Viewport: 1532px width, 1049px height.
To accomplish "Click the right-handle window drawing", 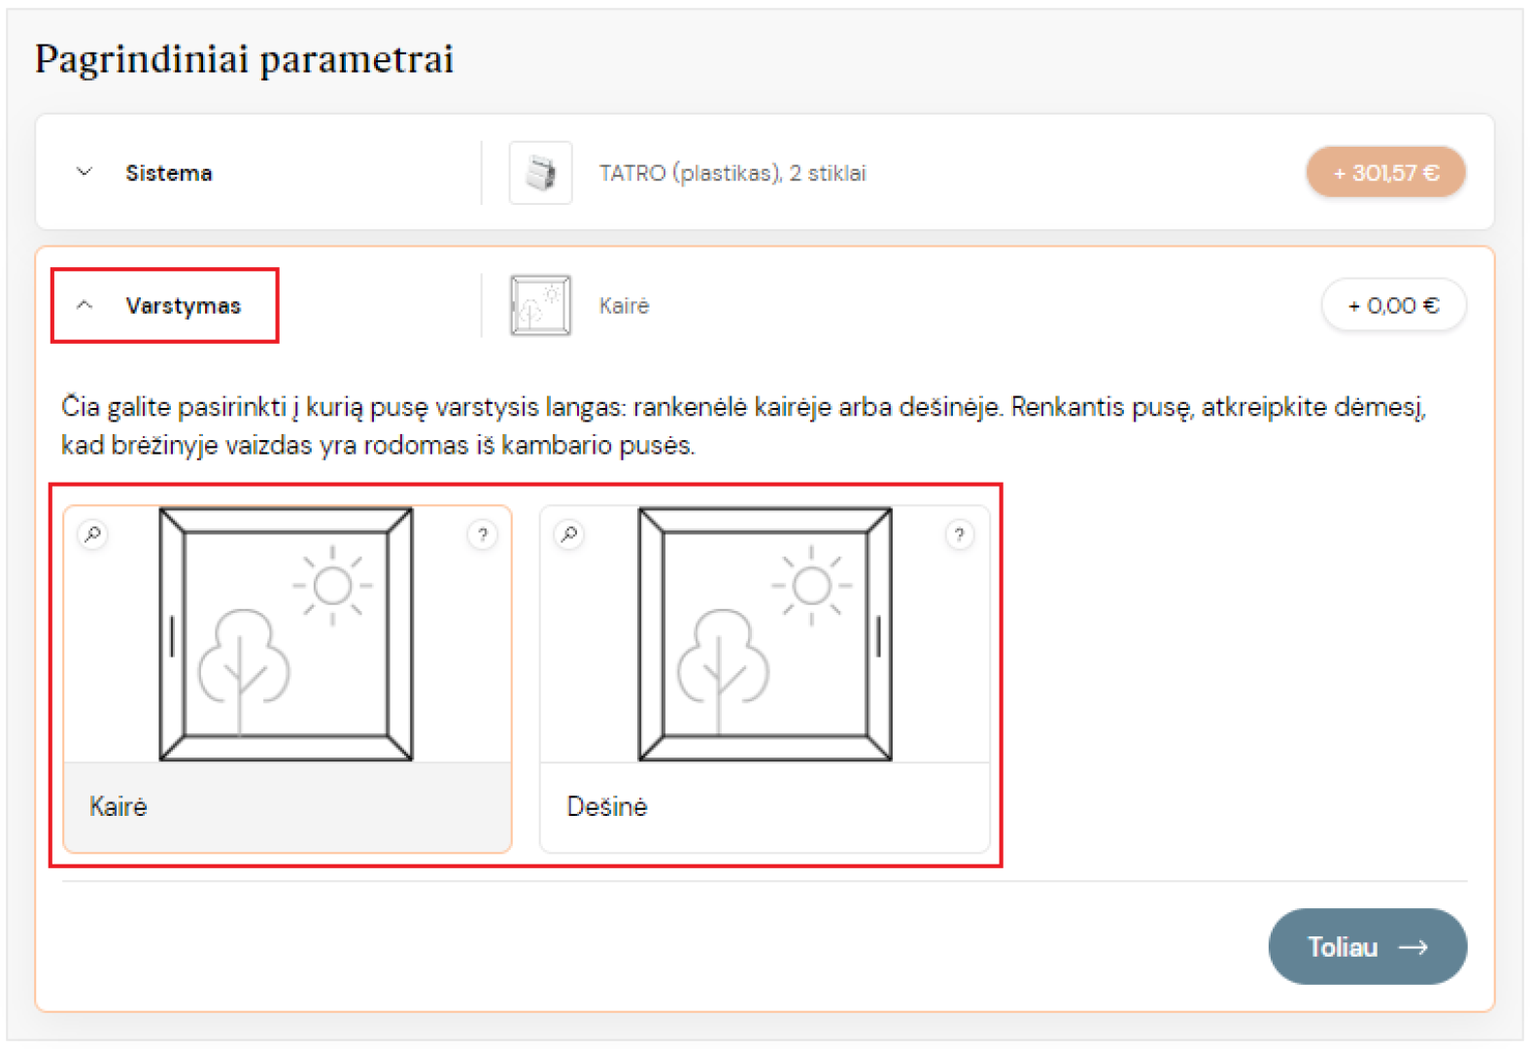I will [766, 634].
